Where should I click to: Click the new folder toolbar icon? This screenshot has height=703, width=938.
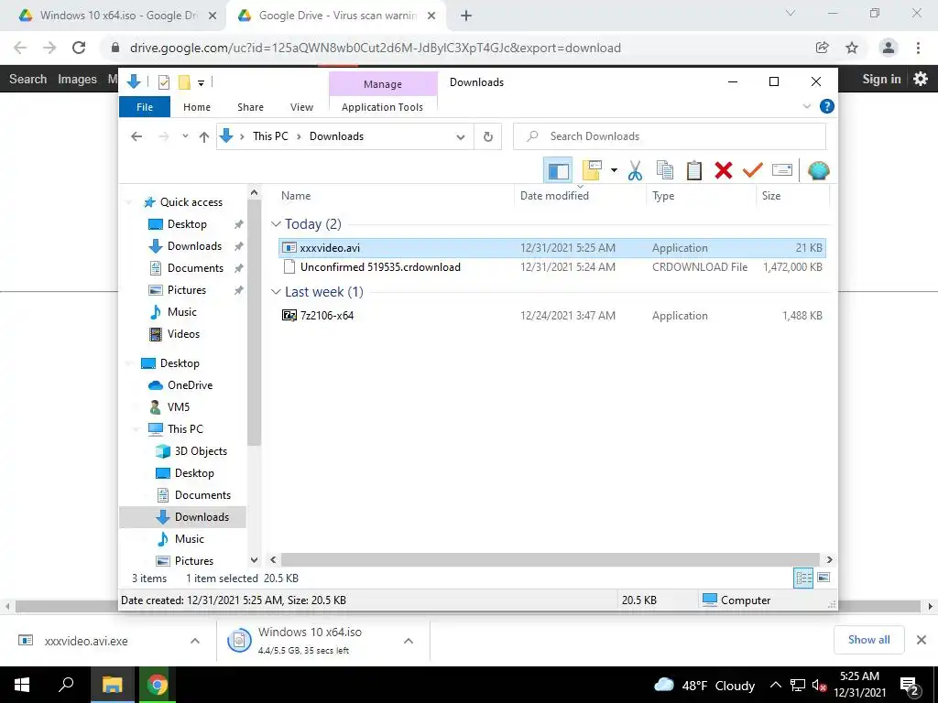(x=592, y=170)
